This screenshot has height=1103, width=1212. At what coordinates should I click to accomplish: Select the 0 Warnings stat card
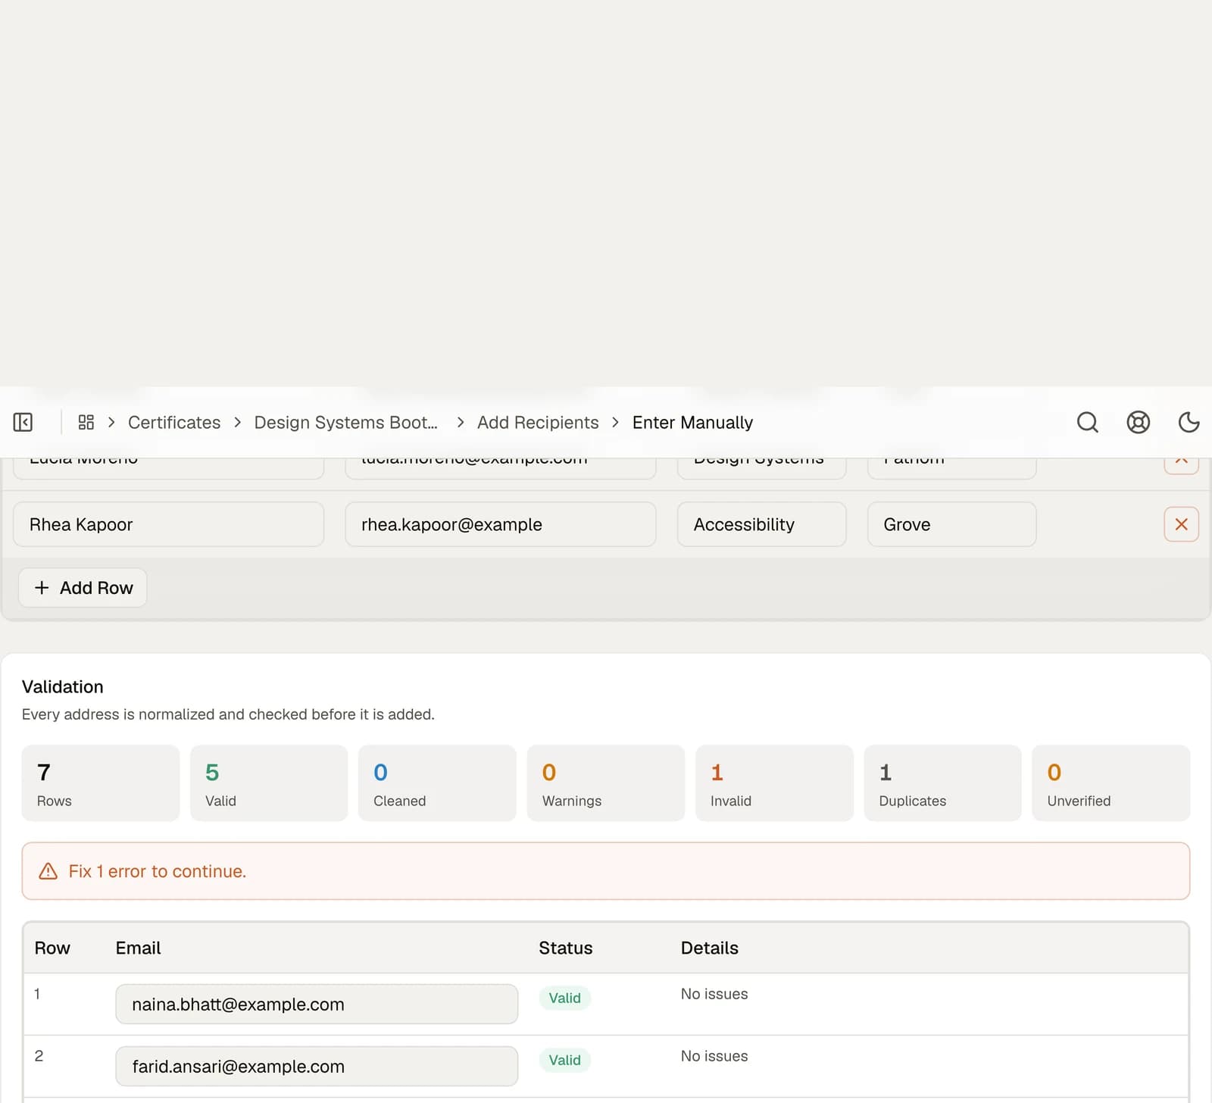point(606,783)
